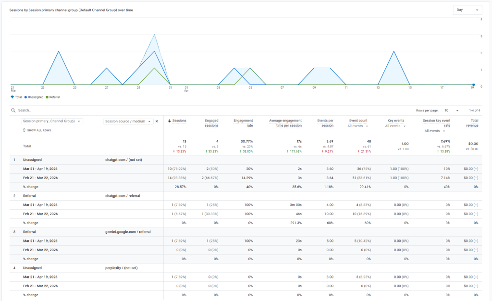Click the 7.14% session key event rate cell
Viewport: 492px width, 301px height.
click(445, 178)
